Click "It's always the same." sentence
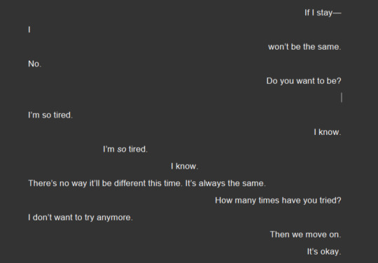378x263 pixels. (225, 183)
